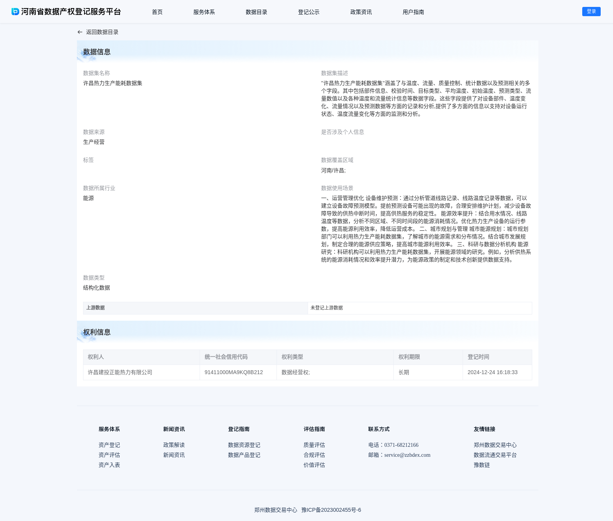Click footer heading 联系方式
Viewport: 613px width, 521px height.
point(379,429)
